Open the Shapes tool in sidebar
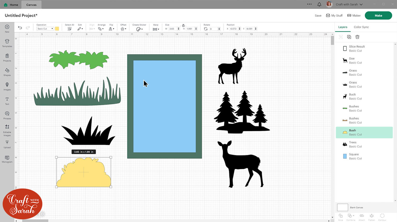Image resolution: width=397 pixels, height=222 pixels. tap(7, 72)
